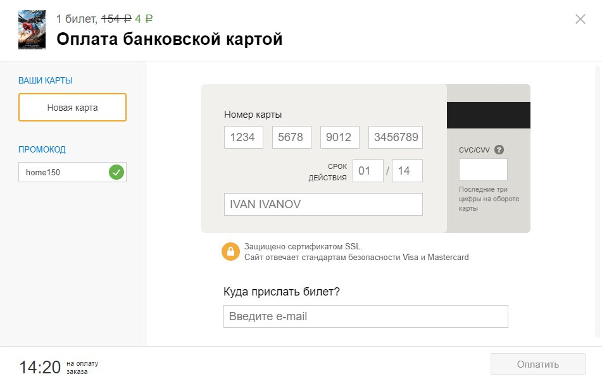The image size is (602, 386).
Task: Click the CVC/CVV input field
Action: 483,170
